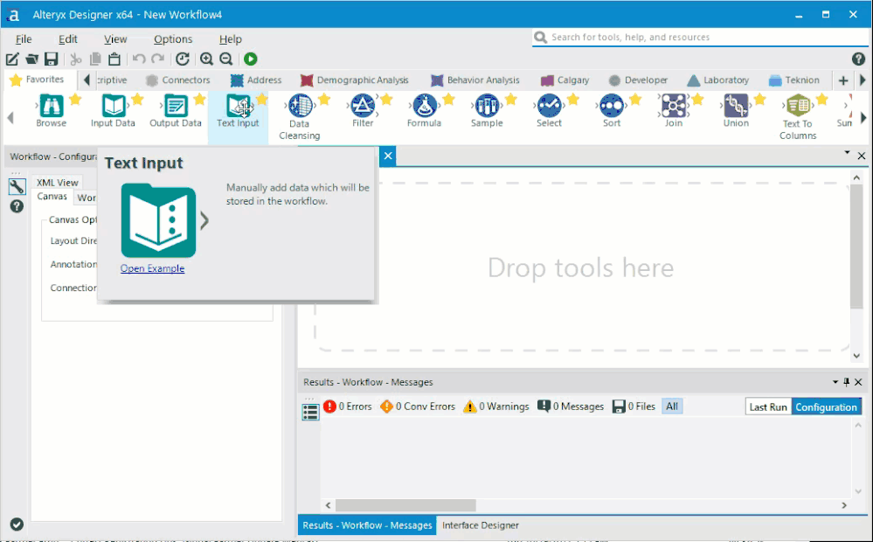This screenshot has height=542, width=873.
Task: Toggle favorite star on Browse tool
Action: tap(75, 100)
